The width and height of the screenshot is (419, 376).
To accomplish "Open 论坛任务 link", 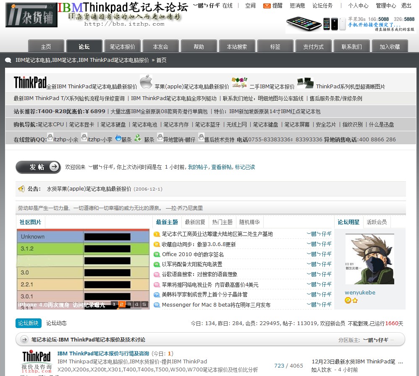I will coord(322,5).
